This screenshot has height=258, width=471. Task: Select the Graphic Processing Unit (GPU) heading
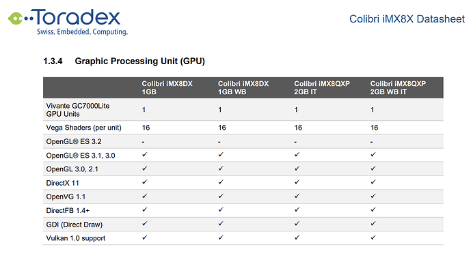point(124,61)
